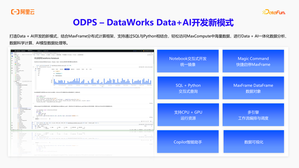299x168 pixels.
Task: Select the Magic Command 快捷启停MaxFrame tile
Action: [x=253, y=61]
